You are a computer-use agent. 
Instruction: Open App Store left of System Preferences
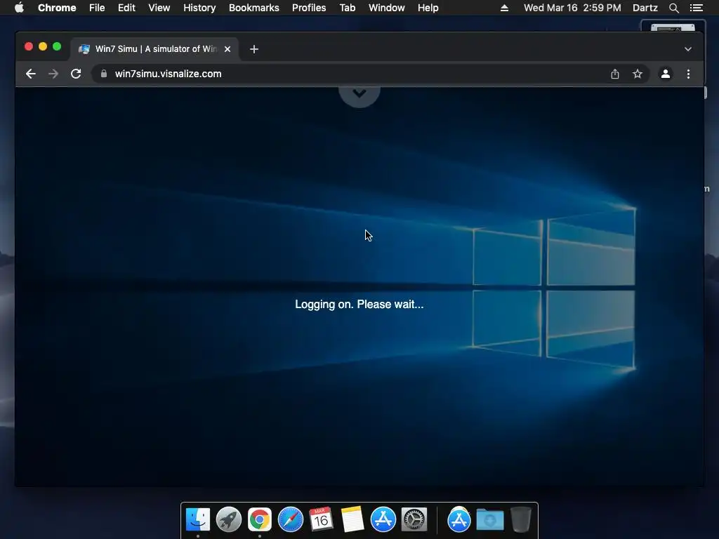(383, 519)
